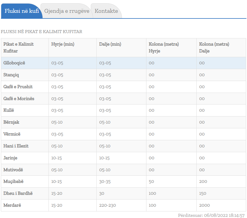Click Merdarë exit wait time 220-230

click(107, 205)
